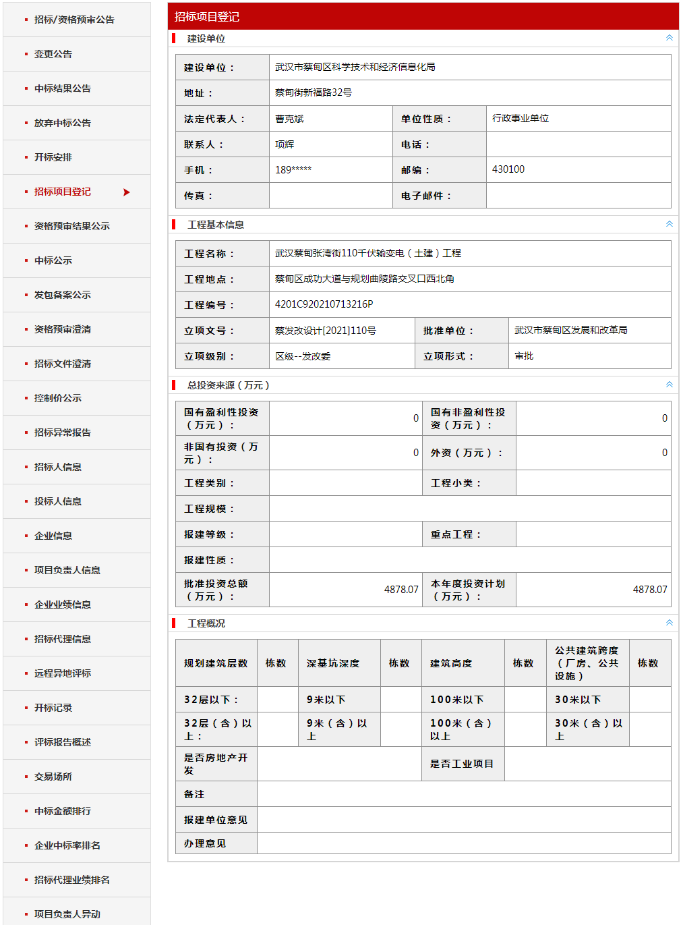Go to 中标结果公告 page

click(63, 88)
